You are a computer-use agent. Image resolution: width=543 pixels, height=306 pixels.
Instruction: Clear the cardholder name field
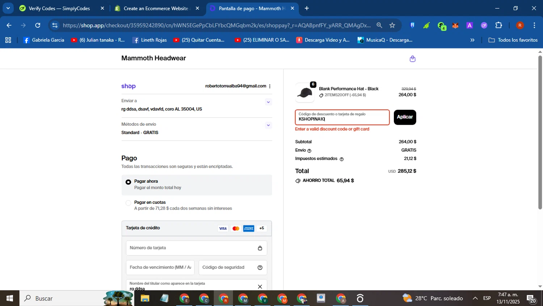coord(260,286)
